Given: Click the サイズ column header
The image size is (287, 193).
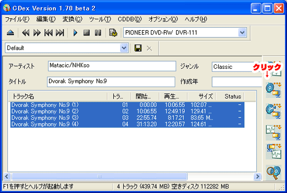Looking at the screenshot, I should coord(201,96).
